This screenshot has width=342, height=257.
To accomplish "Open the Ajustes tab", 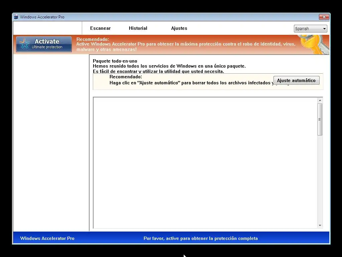I will 179,28.
